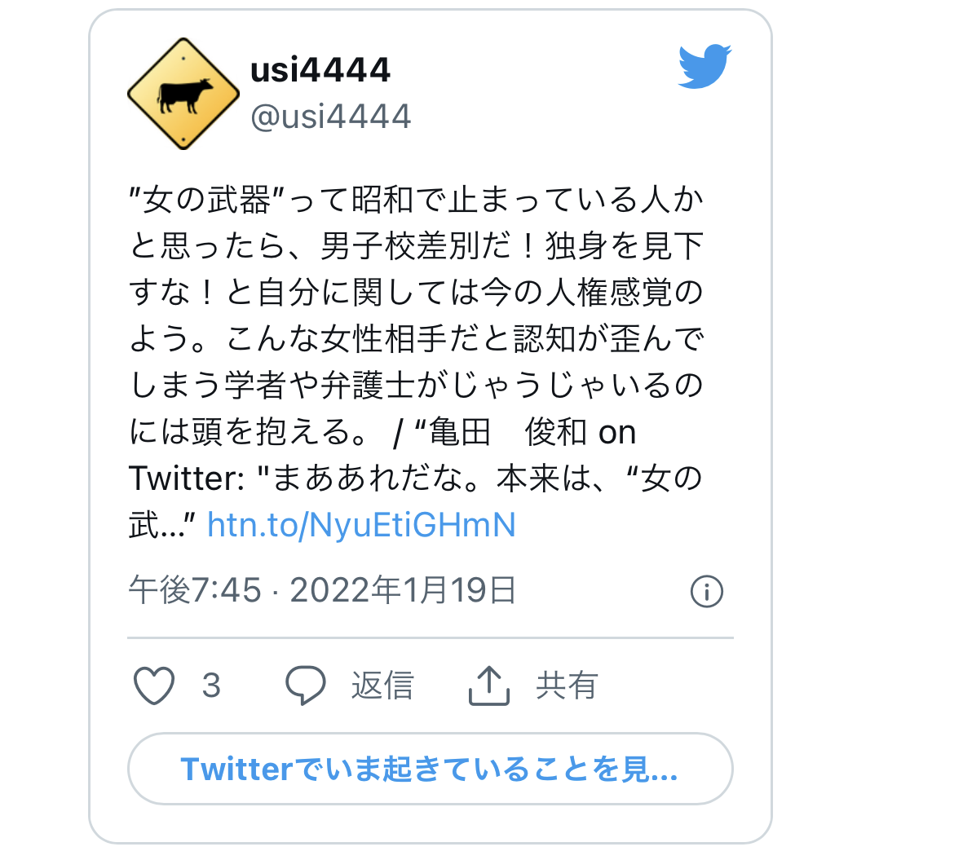
Task: Click the tweet line mentioning 学者や弁護士
Action: [x=416, y=385]
